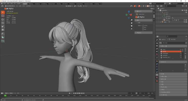Toggle the mask object's visibility eye
This screenshot has height=101, width=188.
click(184, 22)
